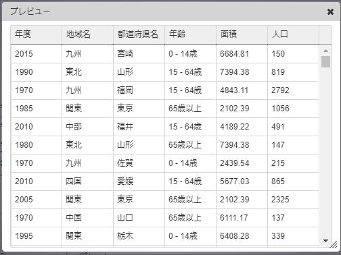Screen dimensions: 341x255
Task: Click the area value 6408.28
Action: [242, 236]
